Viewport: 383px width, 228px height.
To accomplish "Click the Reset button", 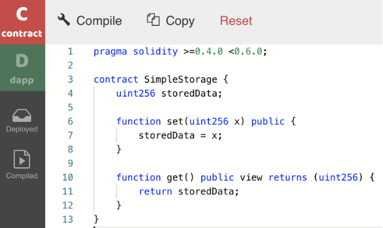I will click(236, 21).
